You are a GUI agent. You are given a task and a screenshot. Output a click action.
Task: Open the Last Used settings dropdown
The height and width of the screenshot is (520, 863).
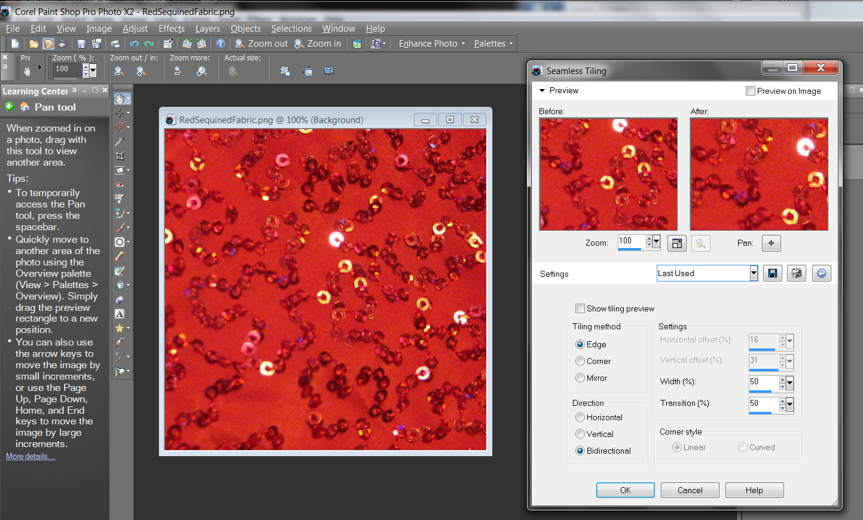[754, 273]
